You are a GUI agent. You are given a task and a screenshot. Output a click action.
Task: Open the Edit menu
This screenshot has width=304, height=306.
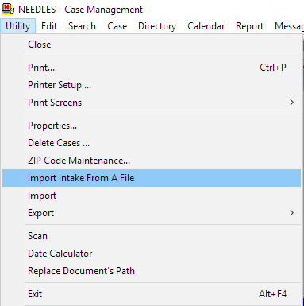49,26
